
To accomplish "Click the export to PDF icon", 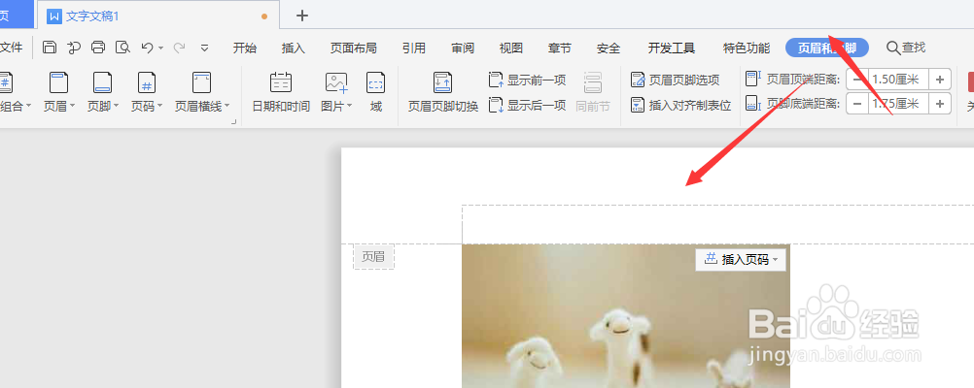I will 74,48.
